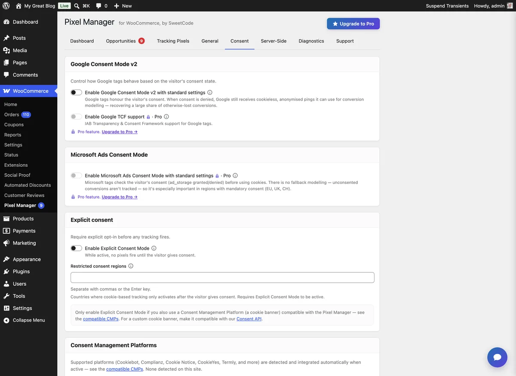Click the Pages icon in sidebar
The height and width of the screenshot is (376, 516).
coord(6,63)
